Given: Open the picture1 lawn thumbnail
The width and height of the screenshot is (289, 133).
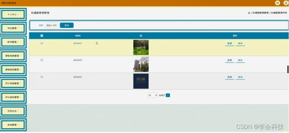Looking at the screenshot, I should 141,47.
